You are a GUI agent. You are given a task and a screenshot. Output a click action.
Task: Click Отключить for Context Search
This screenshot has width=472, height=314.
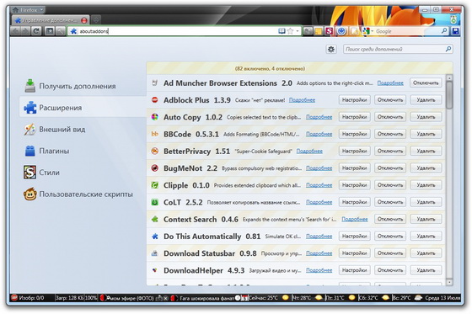390,219
